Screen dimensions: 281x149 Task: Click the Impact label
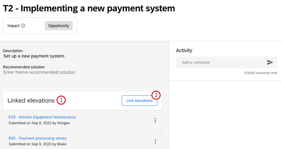[14, 26]
